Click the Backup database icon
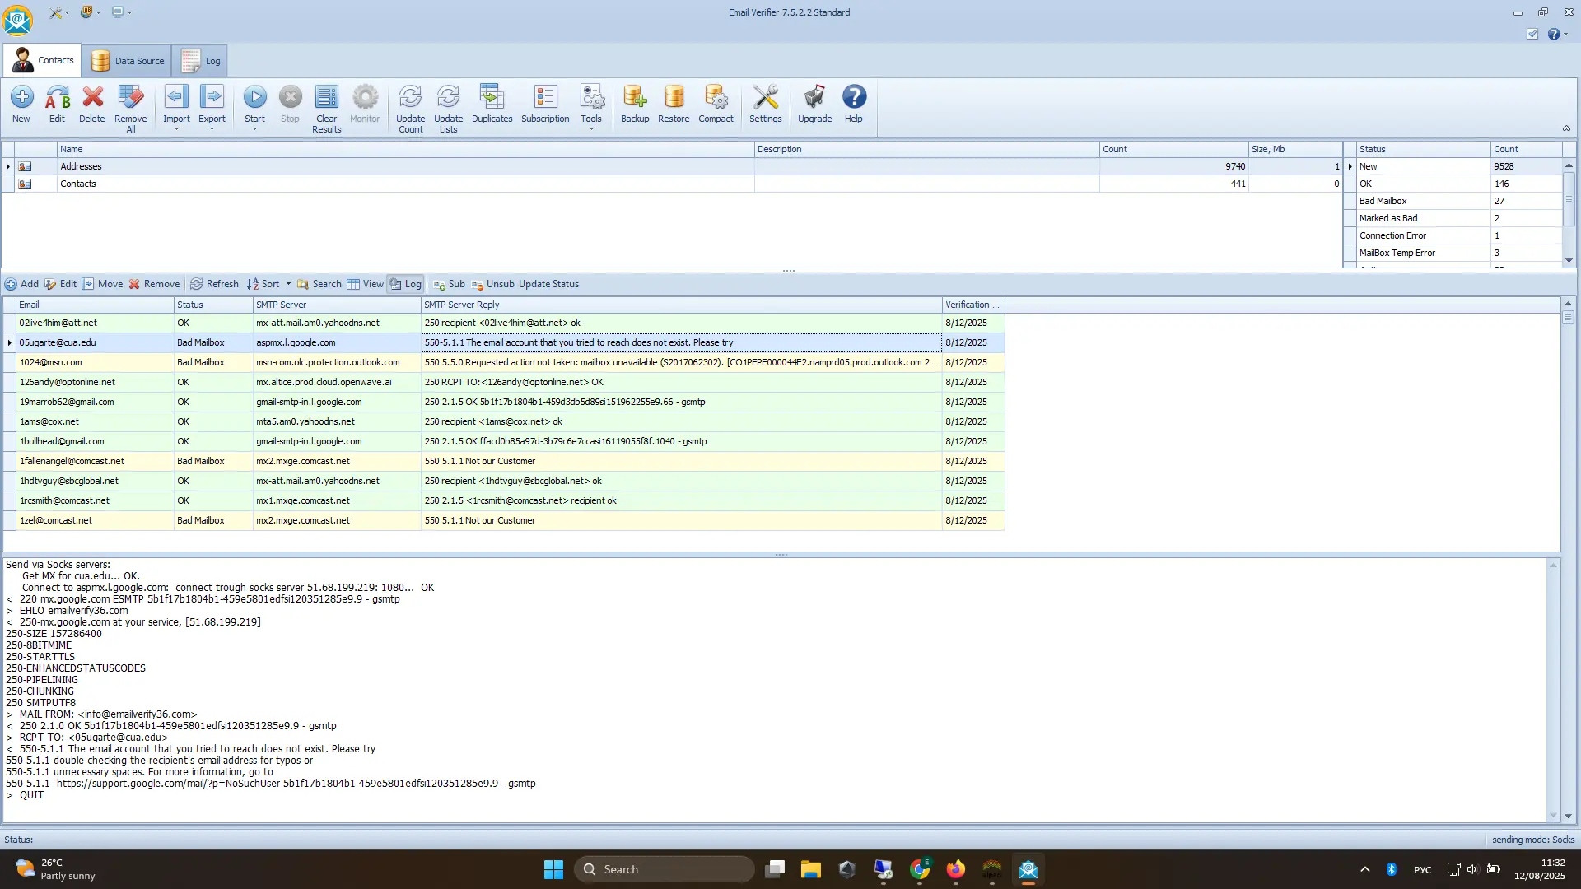 (x=635, y=105)
